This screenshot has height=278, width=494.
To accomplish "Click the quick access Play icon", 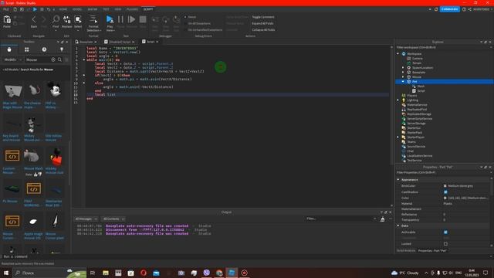I will 35,9.
